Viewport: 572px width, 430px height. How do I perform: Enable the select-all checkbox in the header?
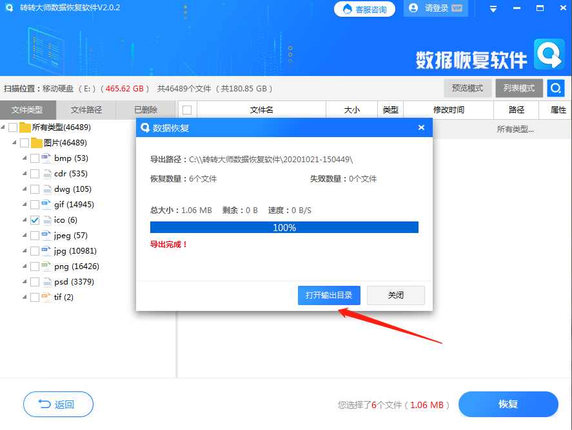186,109
